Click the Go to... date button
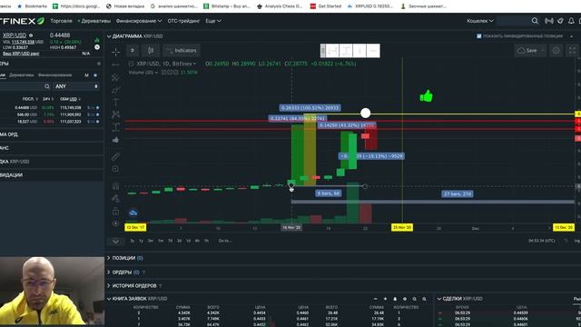The width and height of the screenshot is (581, 327). point(225,241)
